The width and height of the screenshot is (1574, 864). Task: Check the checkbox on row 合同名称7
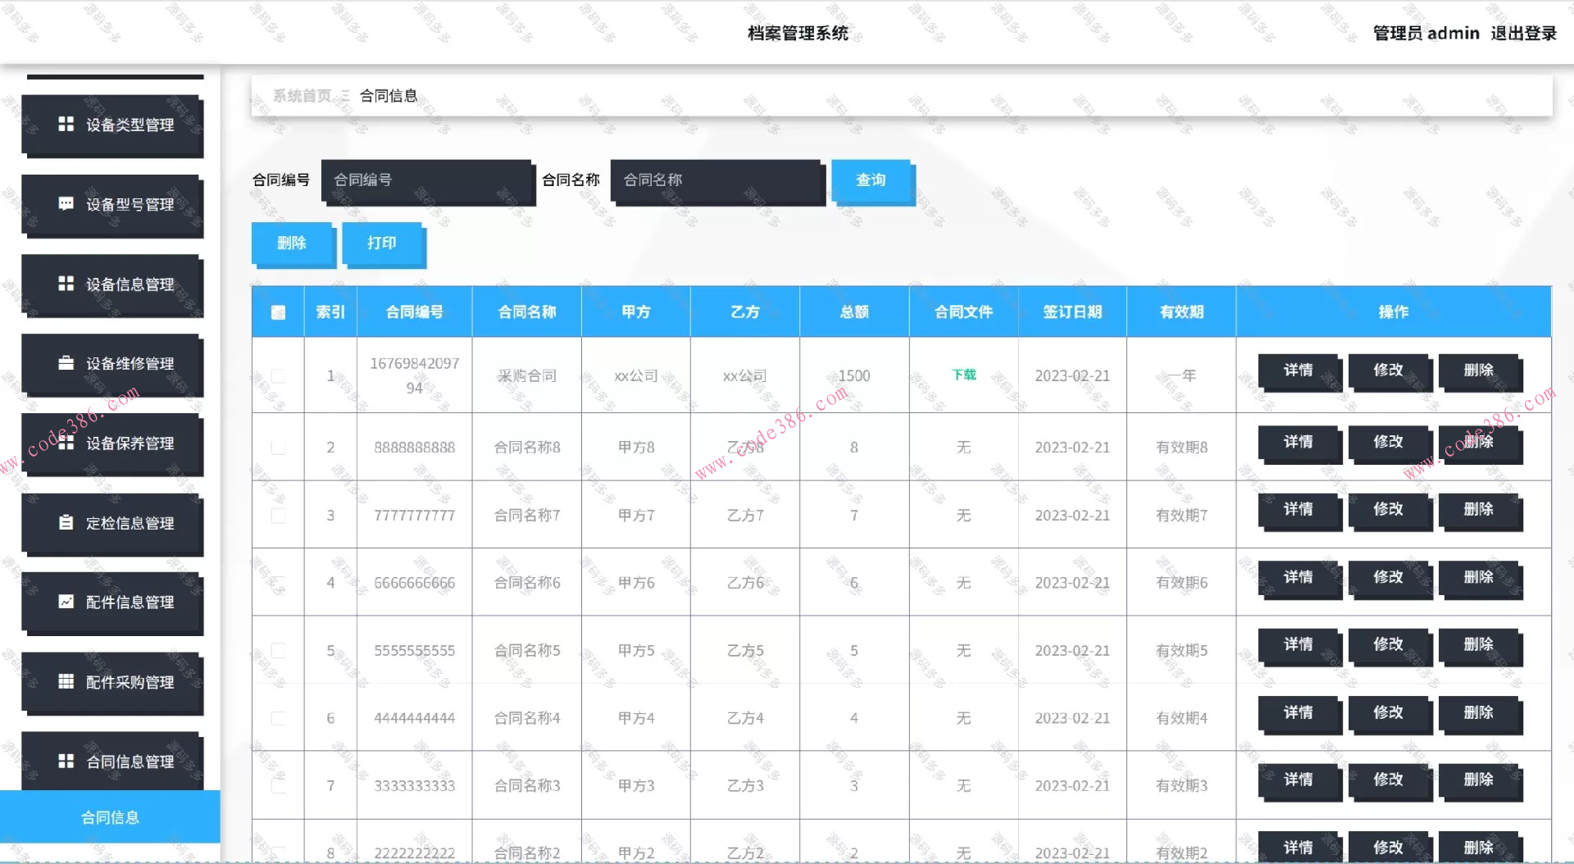(x=278, y=515)
